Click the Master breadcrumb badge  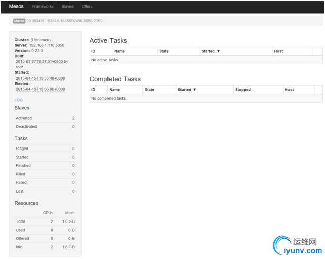(19, 21)
